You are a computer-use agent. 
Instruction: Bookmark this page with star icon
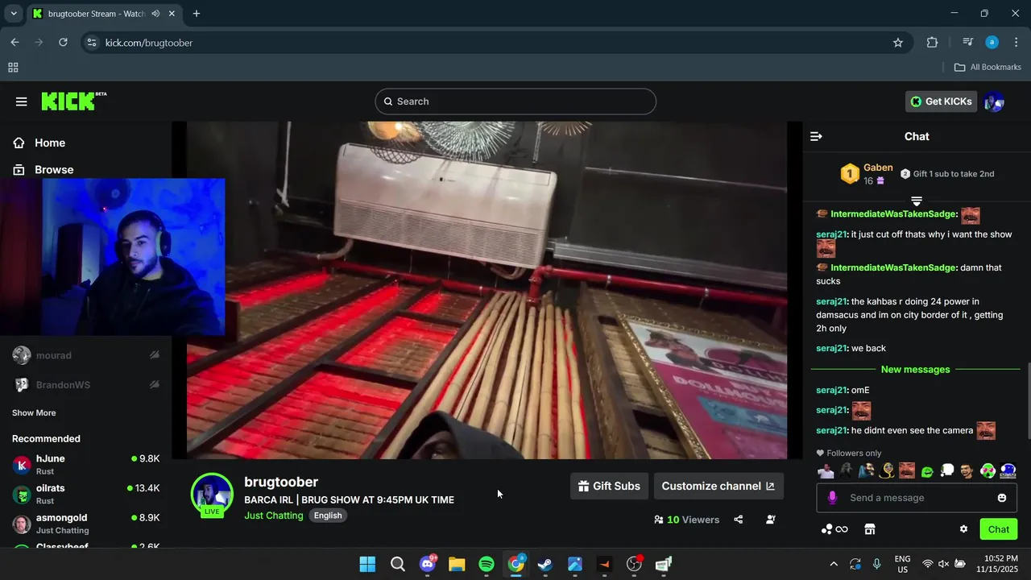pos(898,43)
